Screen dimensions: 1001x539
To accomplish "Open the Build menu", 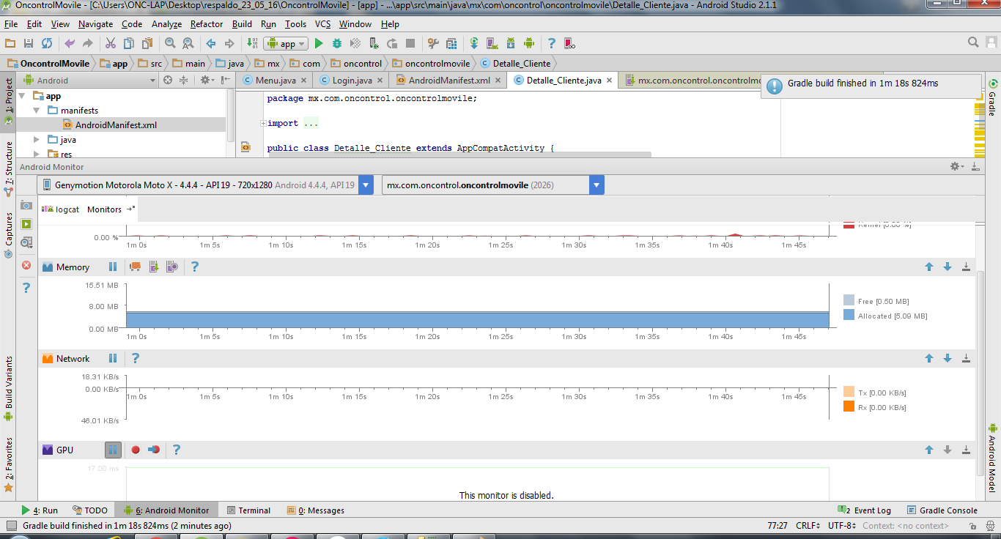I will tap(242, 24).
